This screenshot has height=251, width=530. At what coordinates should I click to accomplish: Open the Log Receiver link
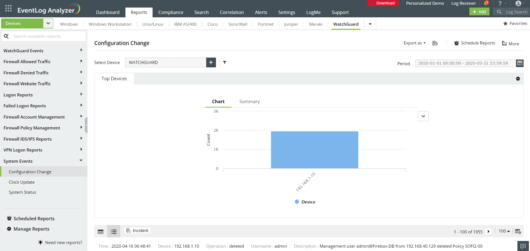click(x=464, y=3)
